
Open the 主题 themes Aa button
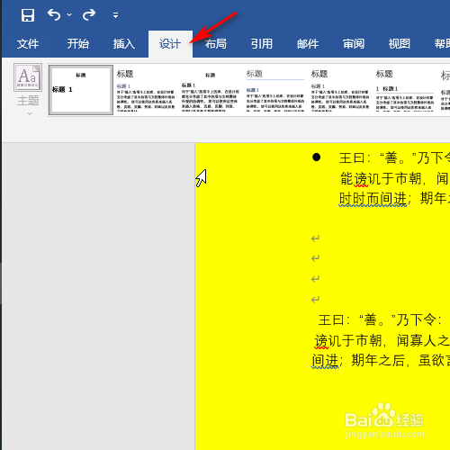pyautogui.click(x=28, y=77)
